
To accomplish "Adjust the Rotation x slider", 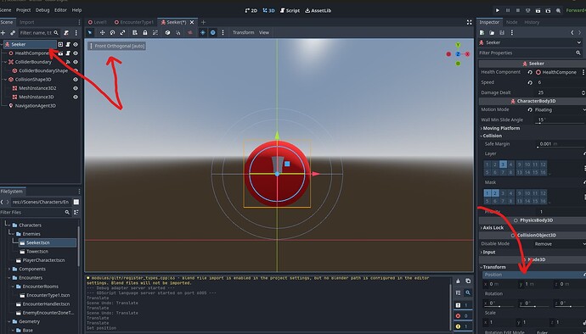I will pyautogui.click(x=499, y=306).
